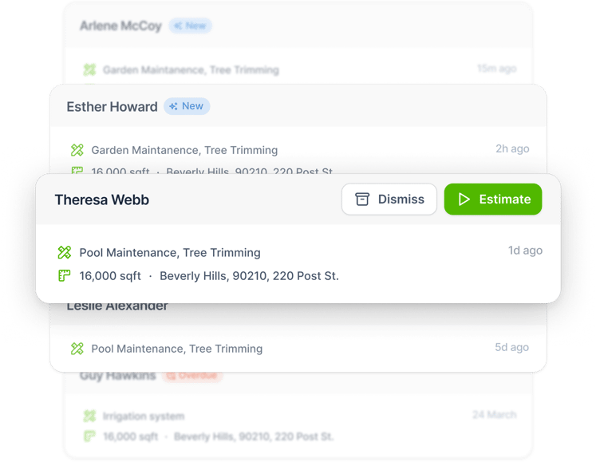Screen dimensions: 596x462
Task: Click the Estimate button on Theresa Webb card
Action: pos(492,199)
